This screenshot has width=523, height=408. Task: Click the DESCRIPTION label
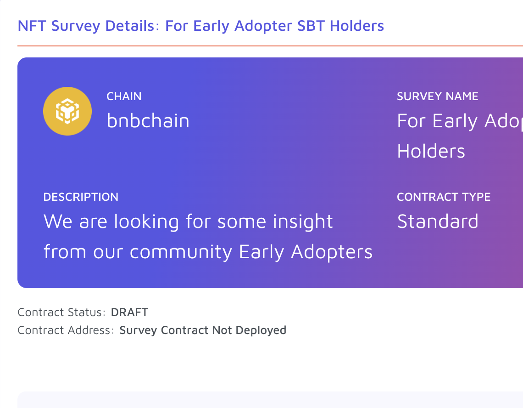(81, 197)
